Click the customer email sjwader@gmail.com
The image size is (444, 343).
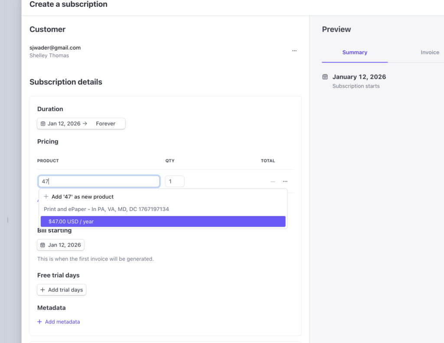pos(55,48)
